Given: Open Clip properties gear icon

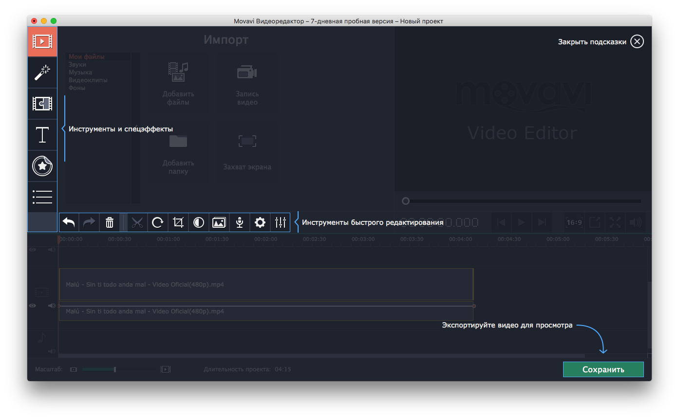Looking at the screenshot, I should click(x=260, y=222).
